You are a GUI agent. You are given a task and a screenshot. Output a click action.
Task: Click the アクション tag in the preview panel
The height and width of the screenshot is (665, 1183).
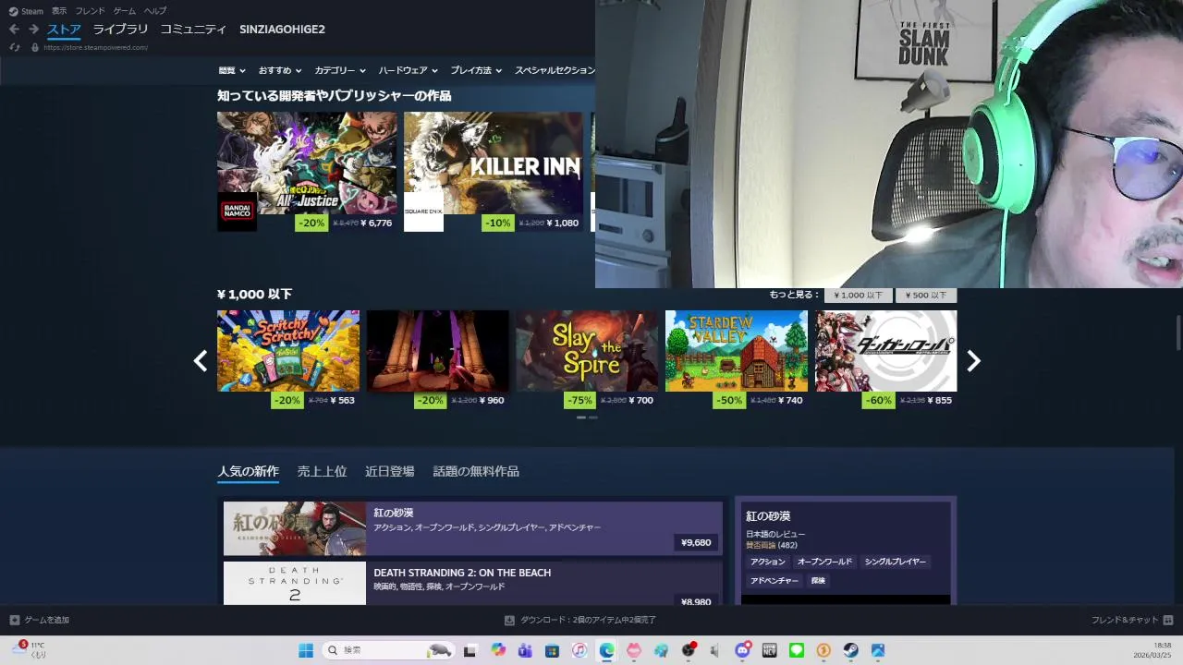(x=768, y=562)
